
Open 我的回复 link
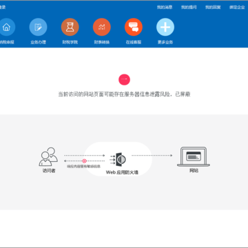(213, 8)
